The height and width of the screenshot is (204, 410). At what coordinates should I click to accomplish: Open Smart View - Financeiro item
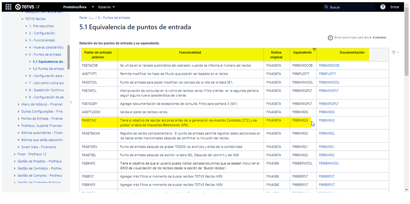(39, 147)
